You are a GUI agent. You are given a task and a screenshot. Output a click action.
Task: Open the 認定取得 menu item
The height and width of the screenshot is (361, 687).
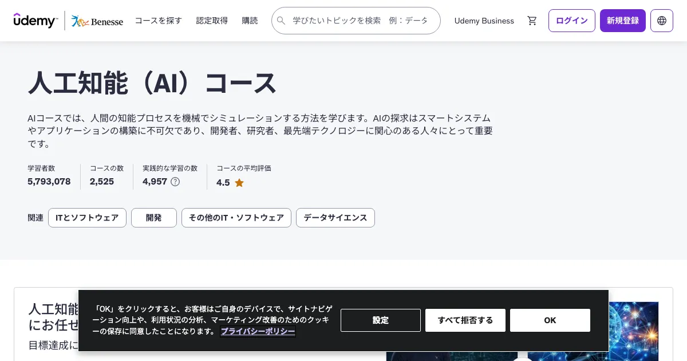pos(212,21)
